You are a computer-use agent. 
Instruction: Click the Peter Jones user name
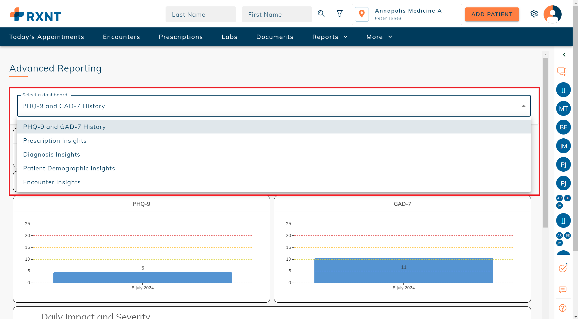(388, 18)
